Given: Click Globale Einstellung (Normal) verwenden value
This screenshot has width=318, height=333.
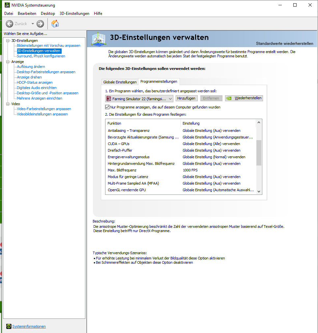Looking at the screenshot, I should click(x=214, y=157).
